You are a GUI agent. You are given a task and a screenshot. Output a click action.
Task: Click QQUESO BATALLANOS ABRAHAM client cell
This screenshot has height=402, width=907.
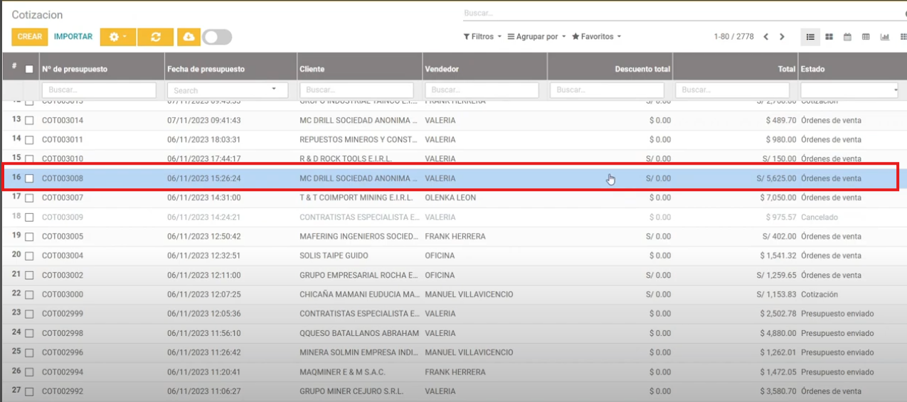coord(359,334)
